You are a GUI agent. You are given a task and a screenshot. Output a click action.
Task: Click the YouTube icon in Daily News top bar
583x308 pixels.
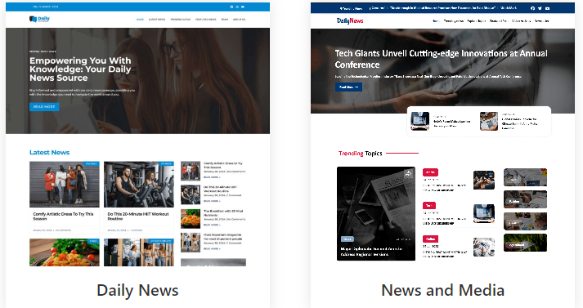point(243,7)
